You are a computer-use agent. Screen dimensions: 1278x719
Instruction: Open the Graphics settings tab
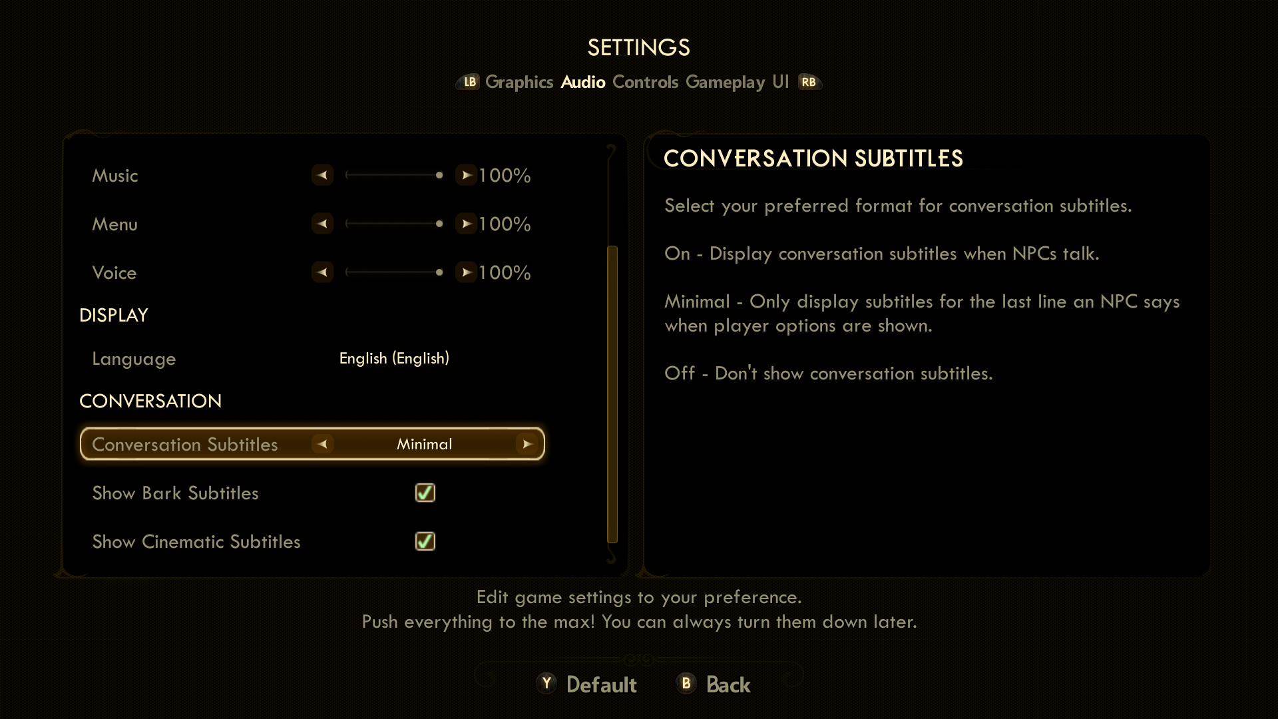(519, 82)
